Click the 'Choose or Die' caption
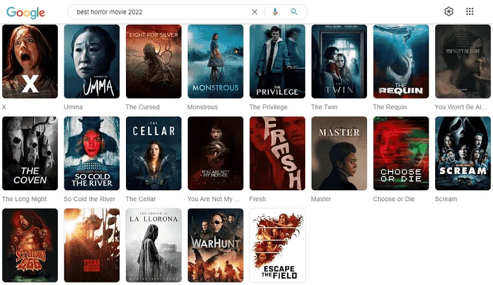 pos(394,199)
